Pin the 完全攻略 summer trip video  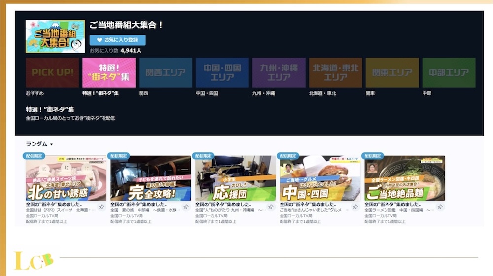[x=186, y=207]
